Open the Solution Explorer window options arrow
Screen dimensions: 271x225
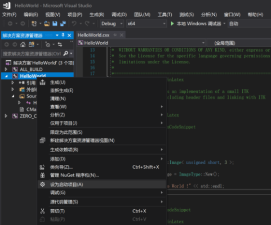point(57,35)
